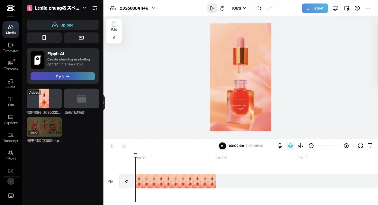Toggle the timeline snapping button
The width and height of the screenshot is (378, 205).
(x=290, y=146)
